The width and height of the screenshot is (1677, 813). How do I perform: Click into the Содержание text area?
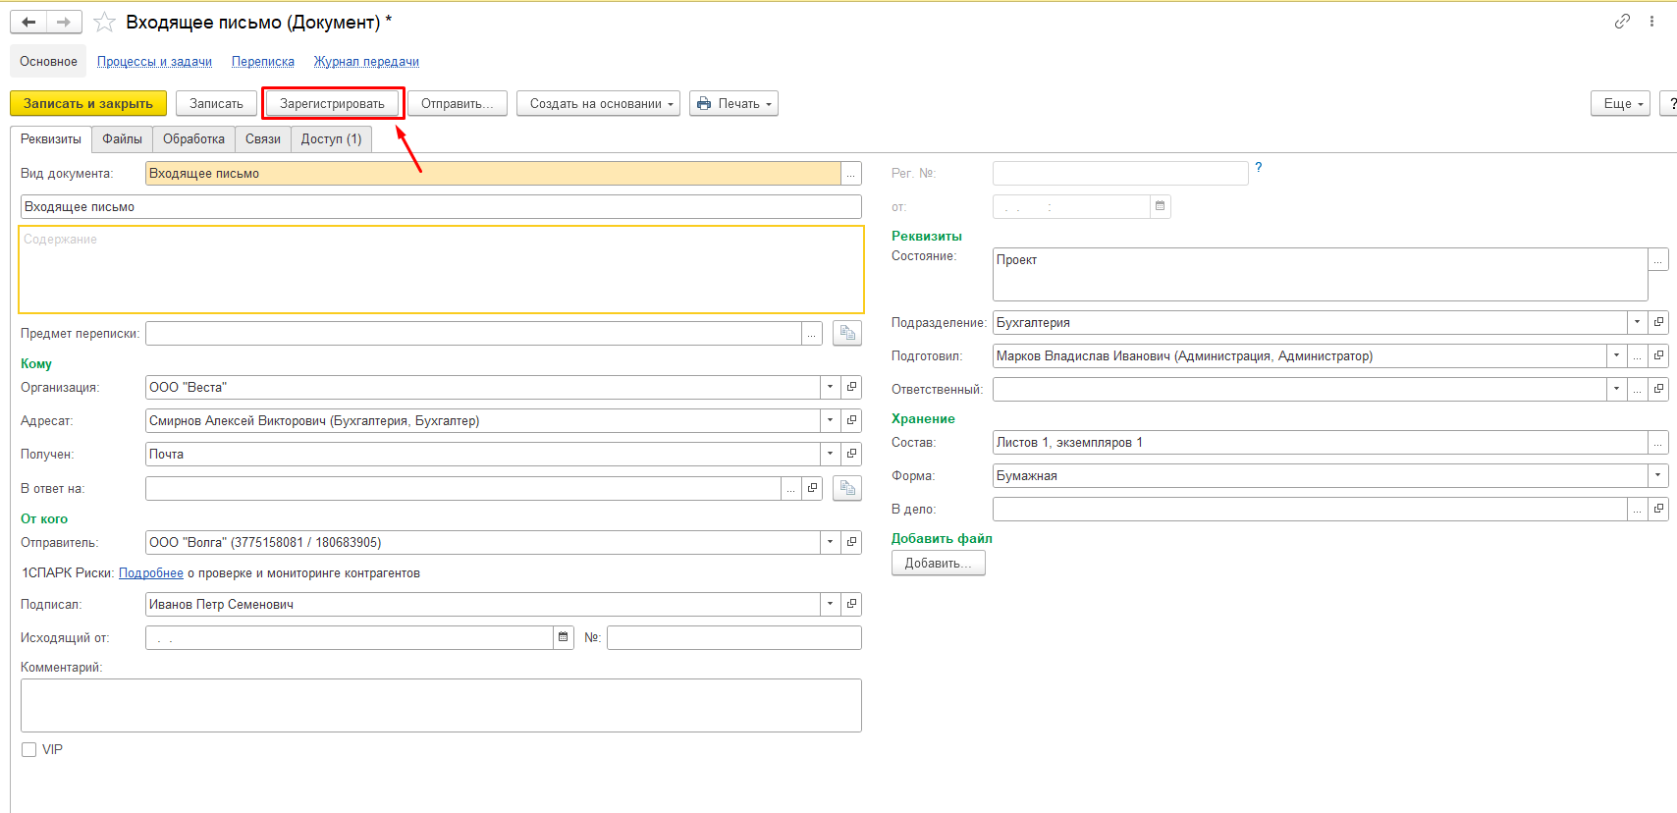tap(441, 270)
